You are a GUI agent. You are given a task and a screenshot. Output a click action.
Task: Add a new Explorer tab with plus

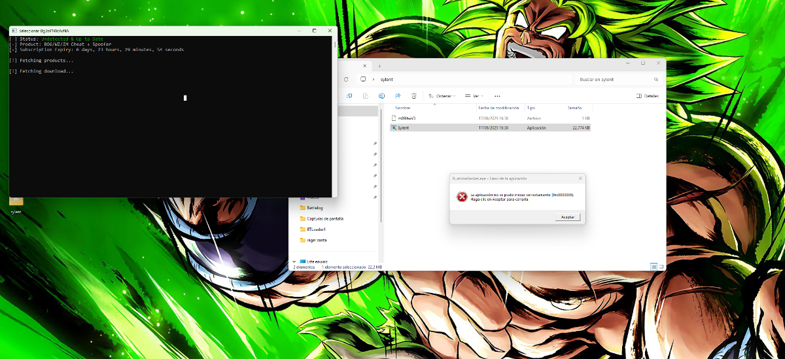tap(379, 66)
